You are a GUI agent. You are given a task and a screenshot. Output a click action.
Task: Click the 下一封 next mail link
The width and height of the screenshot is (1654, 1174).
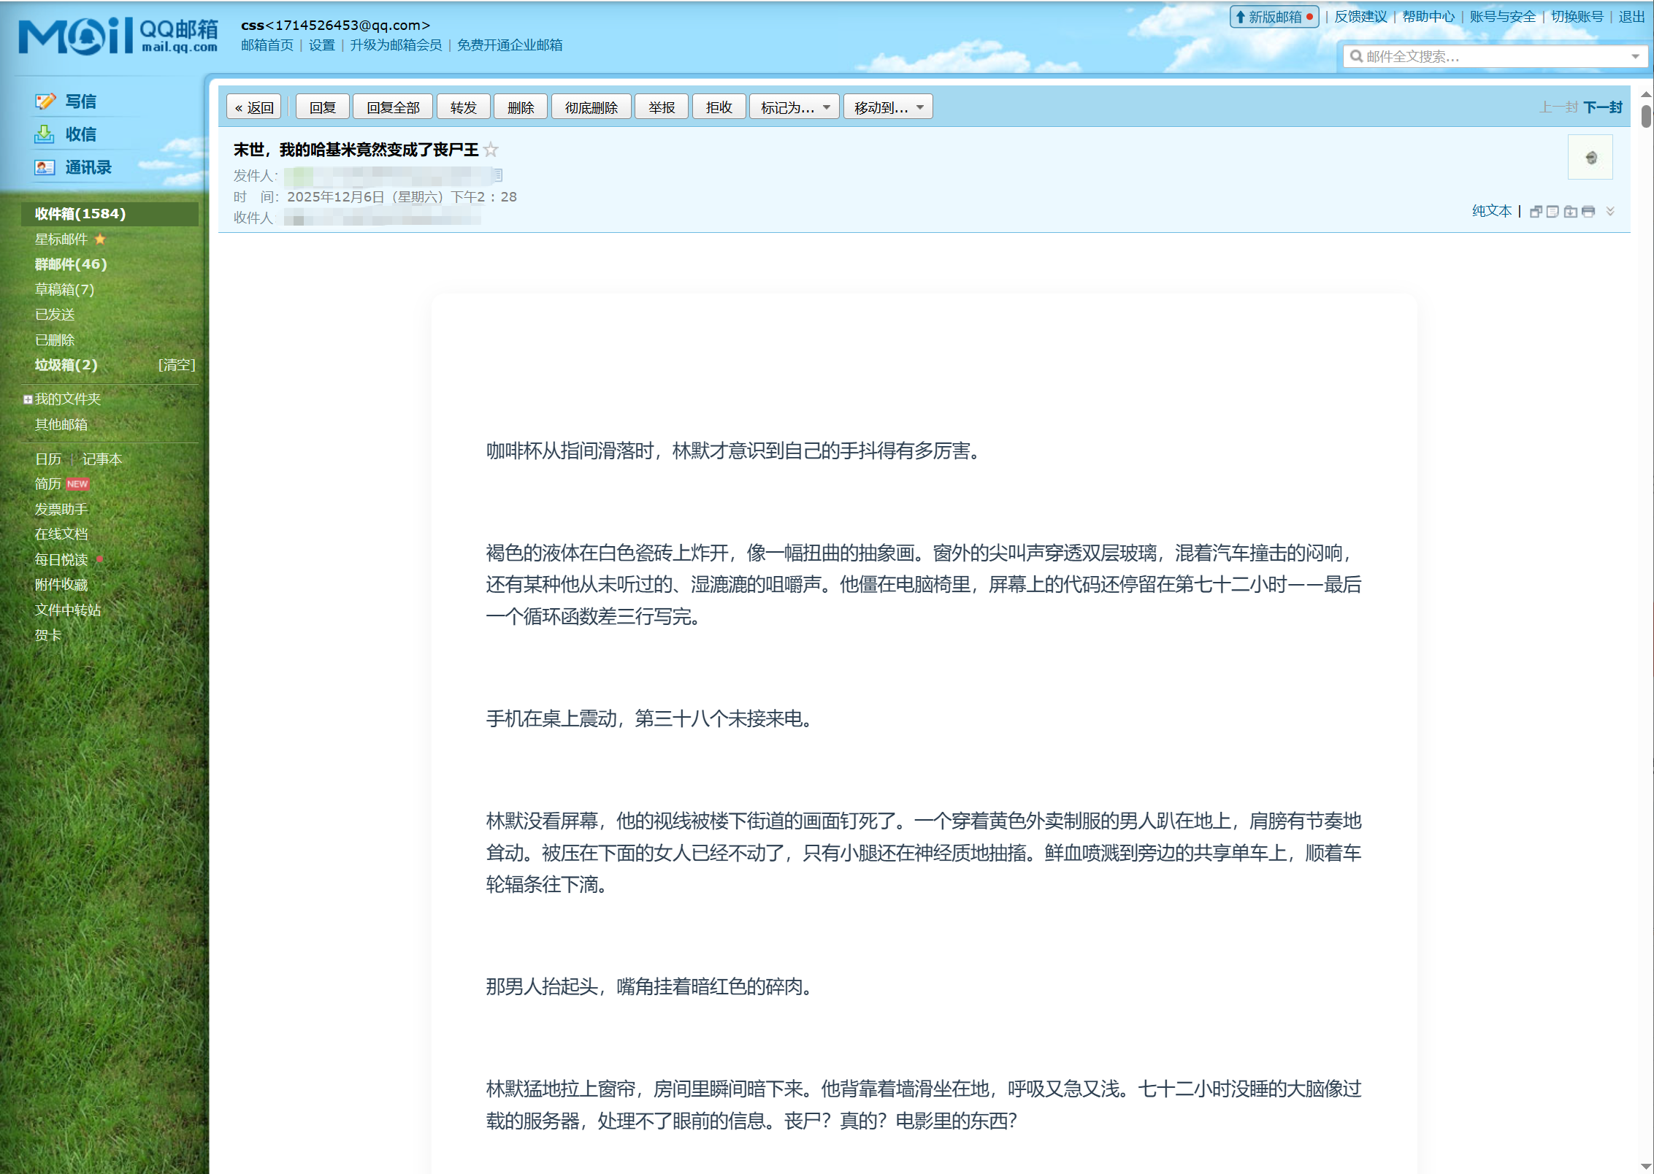(x=1602, y=107)
